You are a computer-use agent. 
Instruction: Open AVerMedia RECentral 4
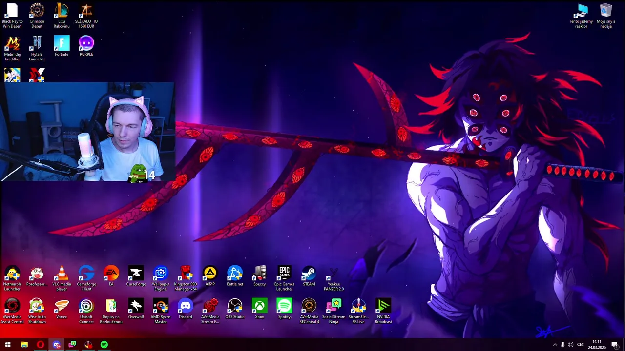309,311
